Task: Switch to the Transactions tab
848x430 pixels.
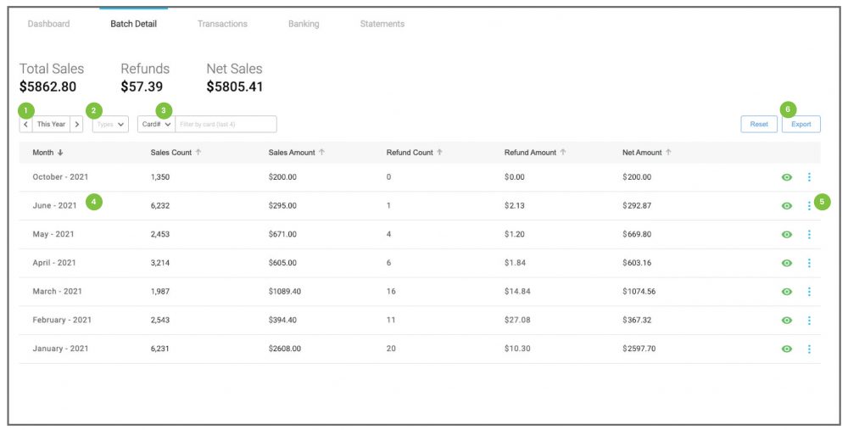Action: tap(222, 24)
